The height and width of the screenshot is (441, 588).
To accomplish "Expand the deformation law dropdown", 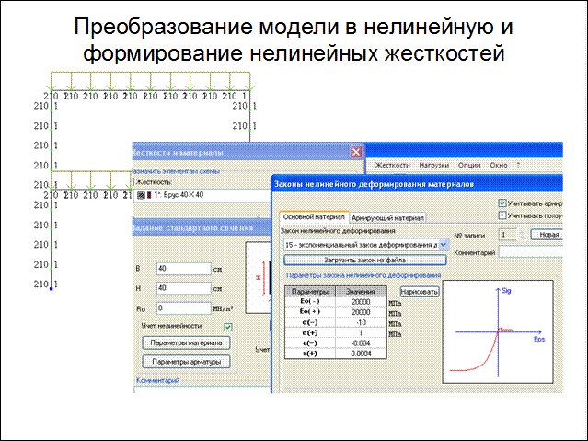I will (444, 245).
